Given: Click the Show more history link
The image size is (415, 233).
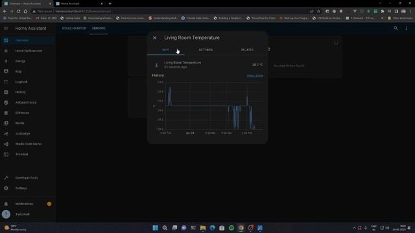Looking at the screenshot, I should pos(255,76).
